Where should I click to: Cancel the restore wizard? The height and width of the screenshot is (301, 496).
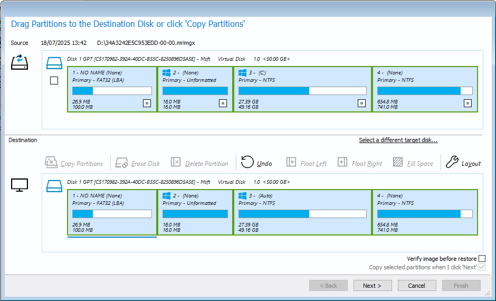[417, 286]
